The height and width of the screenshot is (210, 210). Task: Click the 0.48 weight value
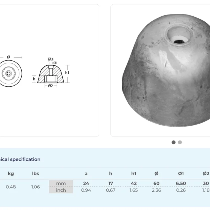tap(11, 187)
